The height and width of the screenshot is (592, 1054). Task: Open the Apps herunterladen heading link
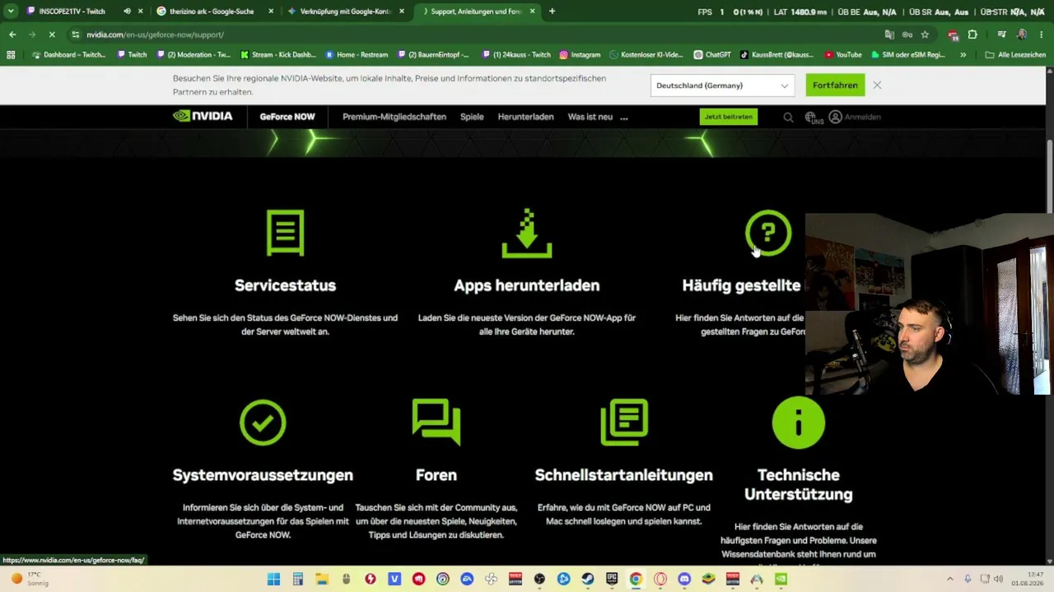527,285
